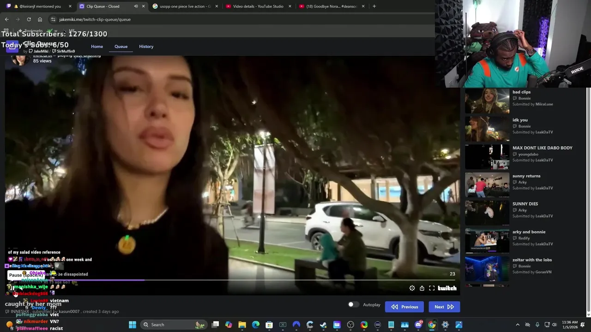Click the Twitch logo in the player
Screen dimensions: 591x332
click(x=447, y=288)
